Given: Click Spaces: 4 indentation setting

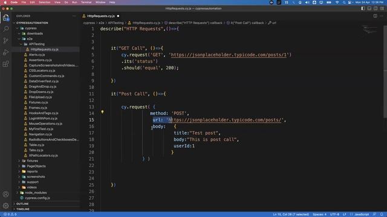Looking at the screenshot, I should coord(319,215).
